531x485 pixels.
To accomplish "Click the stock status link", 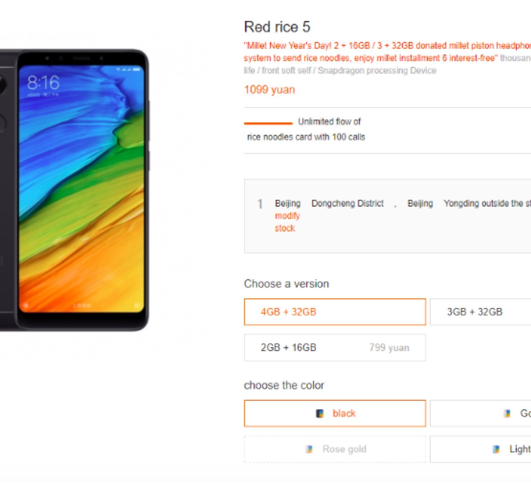I will [285, 228].
